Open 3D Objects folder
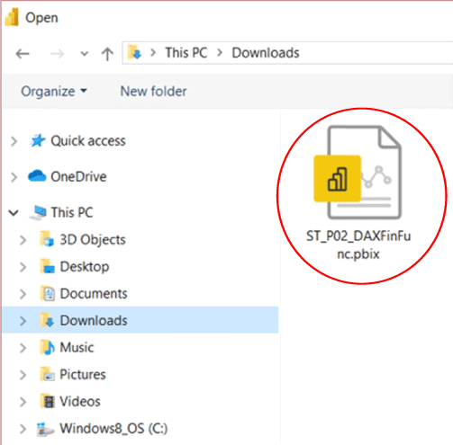This screenshot has height=445, width=453. point(93,240)
